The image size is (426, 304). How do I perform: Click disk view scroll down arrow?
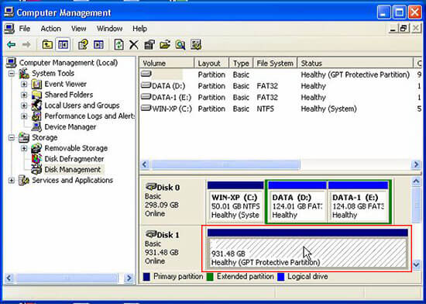[416, 264]
